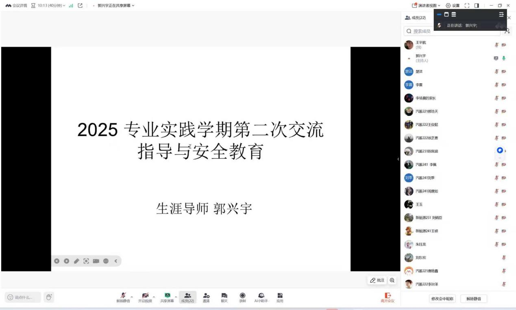Open the 应用 apps icon
The width and height of the screenshot is (516, 310).
click(x=280, y=297)
